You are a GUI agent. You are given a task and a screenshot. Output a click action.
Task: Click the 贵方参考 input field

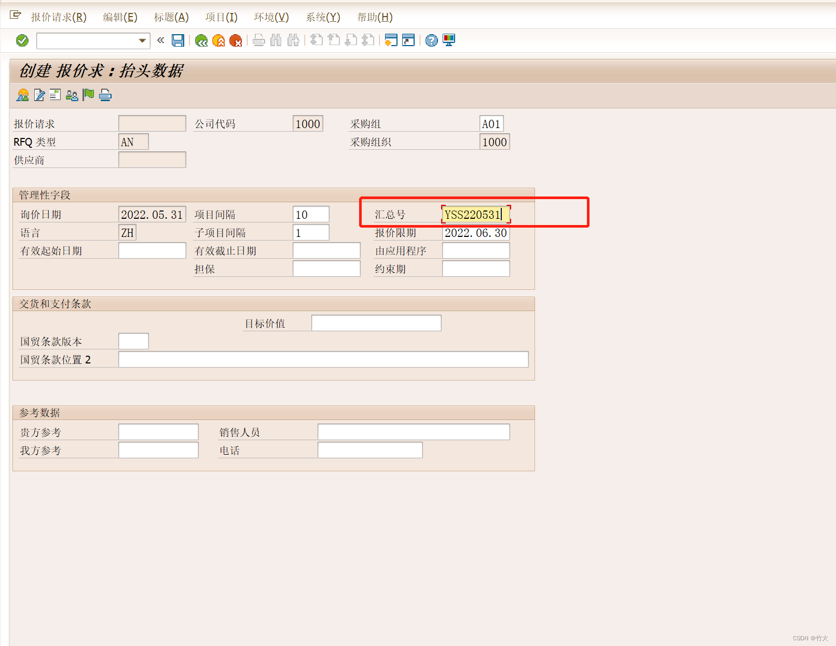(x=158, y=432)
